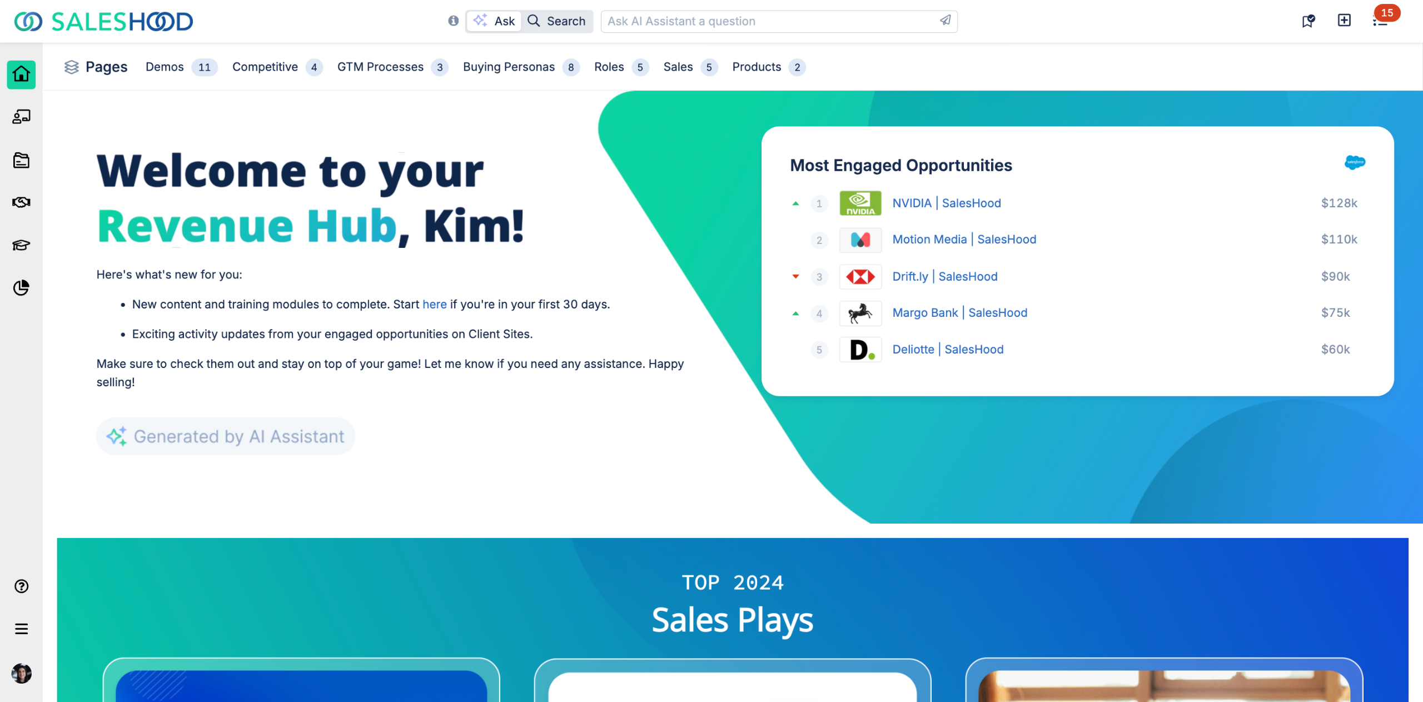
Task: Open the pie chart analytics icon
Action: [21, 288]
